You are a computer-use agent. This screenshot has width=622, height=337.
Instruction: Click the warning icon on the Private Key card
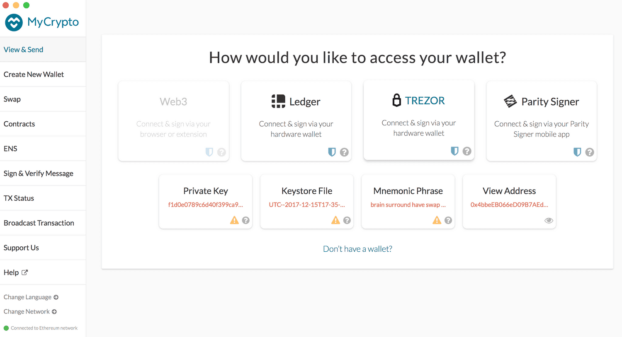[234, 220]
